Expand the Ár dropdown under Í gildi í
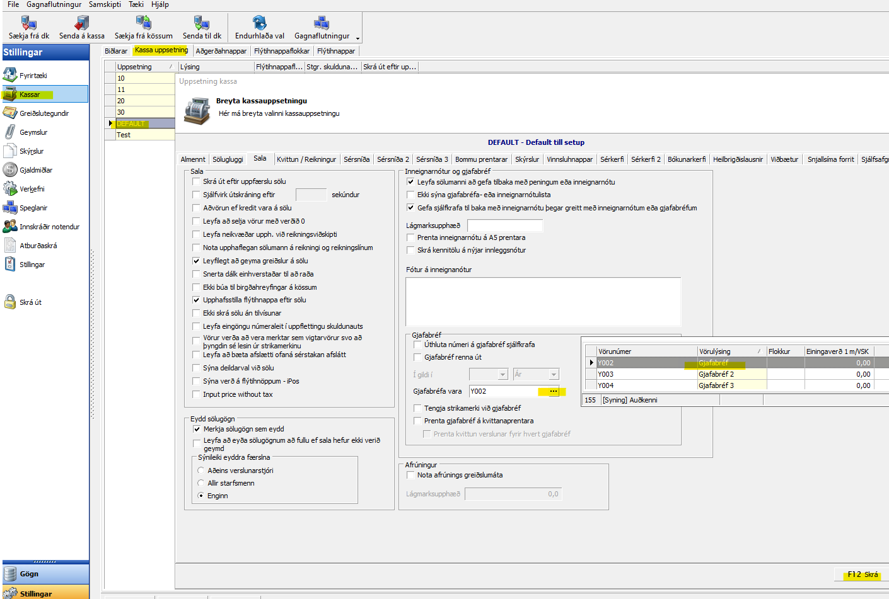 pyautogui.click(x=554, y=375)
